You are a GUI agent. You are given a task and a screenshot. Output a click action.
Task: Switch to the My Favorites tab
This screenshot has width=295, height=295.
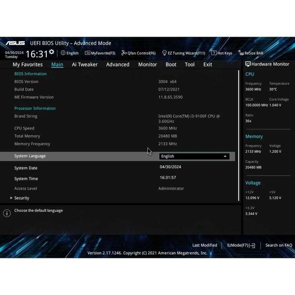tap(28, 64)
